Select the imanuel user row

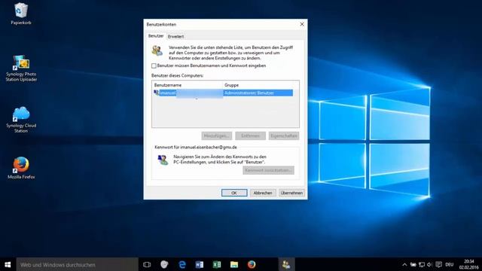[x=223, y=93]
